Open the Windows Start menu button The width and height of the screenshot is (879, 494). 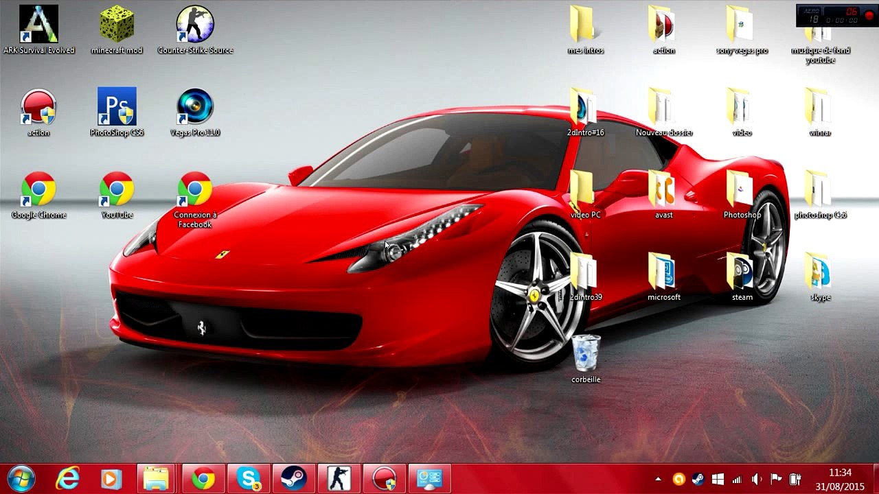[x=21, y=478]
